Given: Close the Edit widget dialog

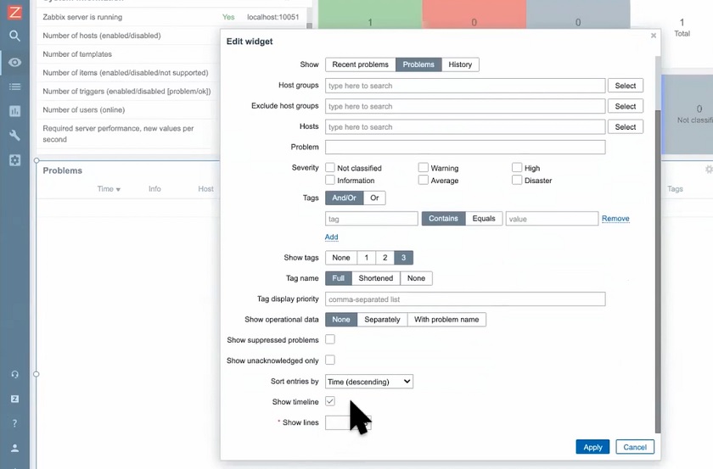Looking at the screenshot, I should [x=654, y=36].
